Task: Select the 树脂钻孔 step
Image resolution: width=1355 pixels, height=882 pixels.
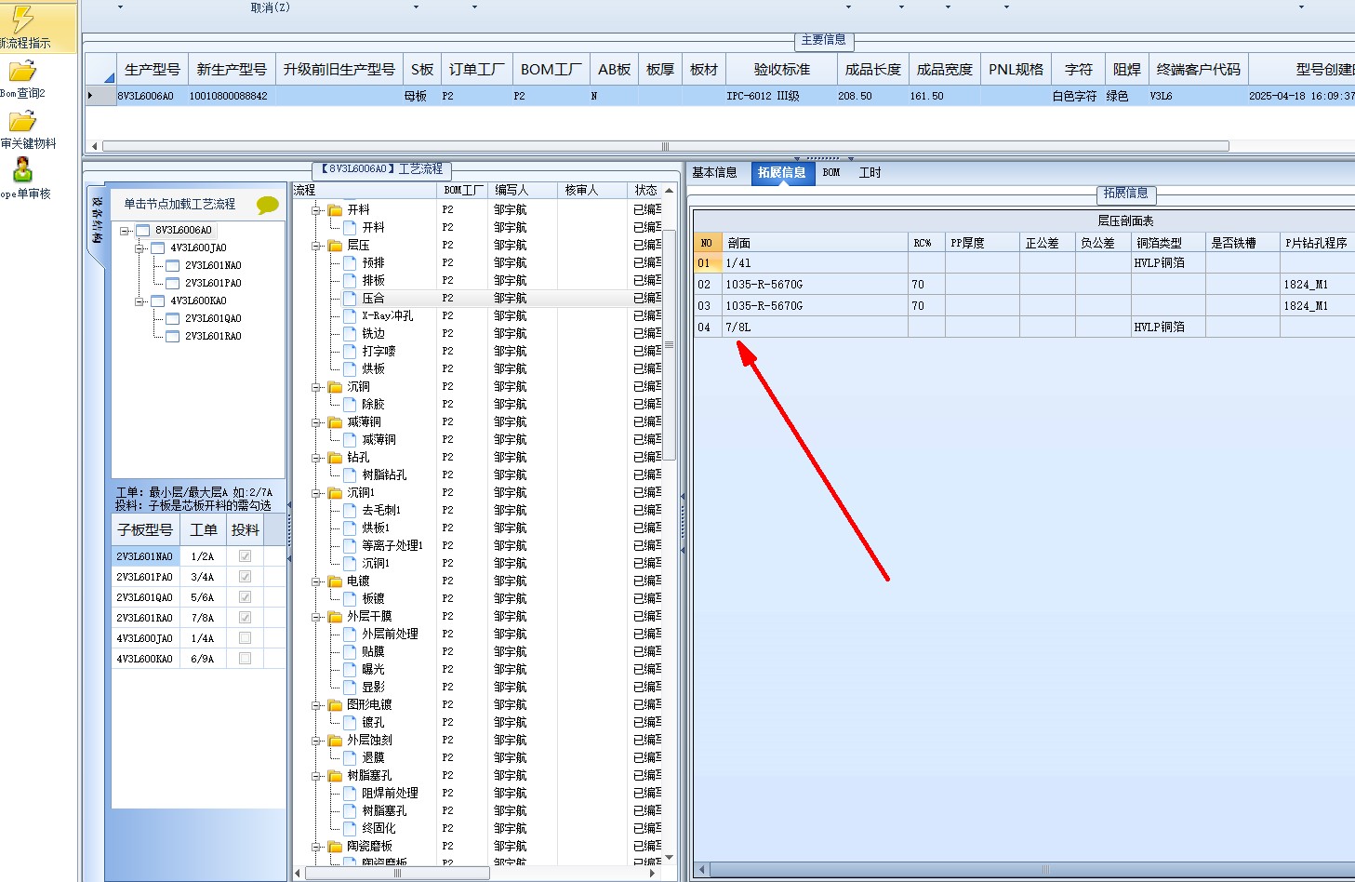Action: click(x=384, y=474)
